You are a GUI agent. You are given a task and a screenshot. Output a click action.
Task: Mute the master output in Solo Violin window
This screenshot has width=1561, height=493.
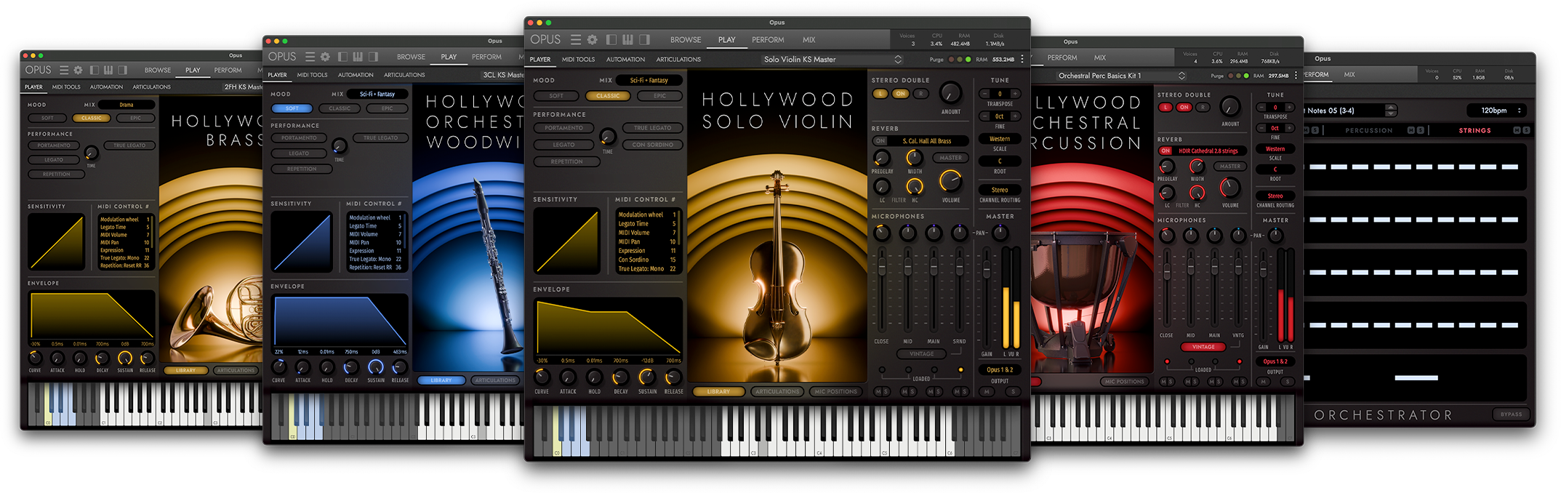pos(987,391)
